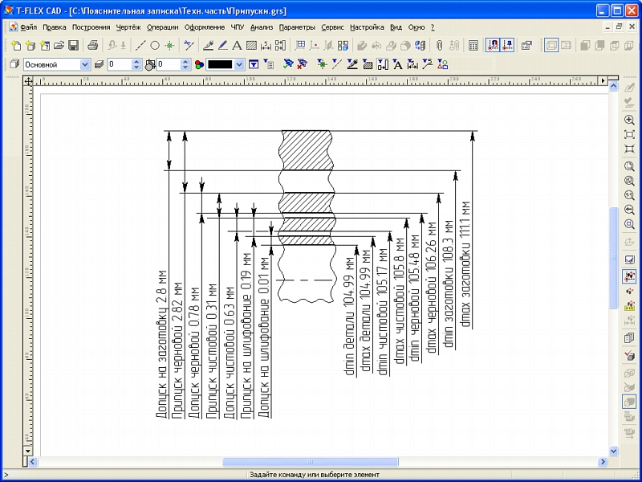Click the previous zoom view icon
642x482 pixels.
[629, 210]
